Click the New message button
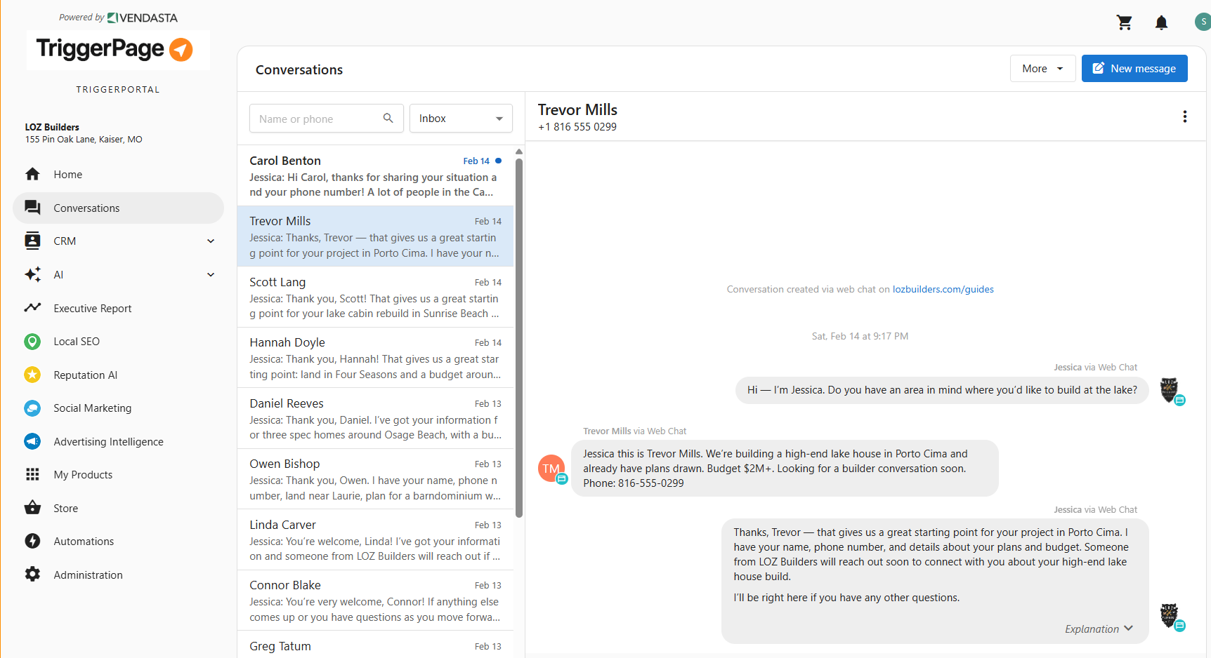This screenshot has height=658, width=1211. click(1134, 69)
